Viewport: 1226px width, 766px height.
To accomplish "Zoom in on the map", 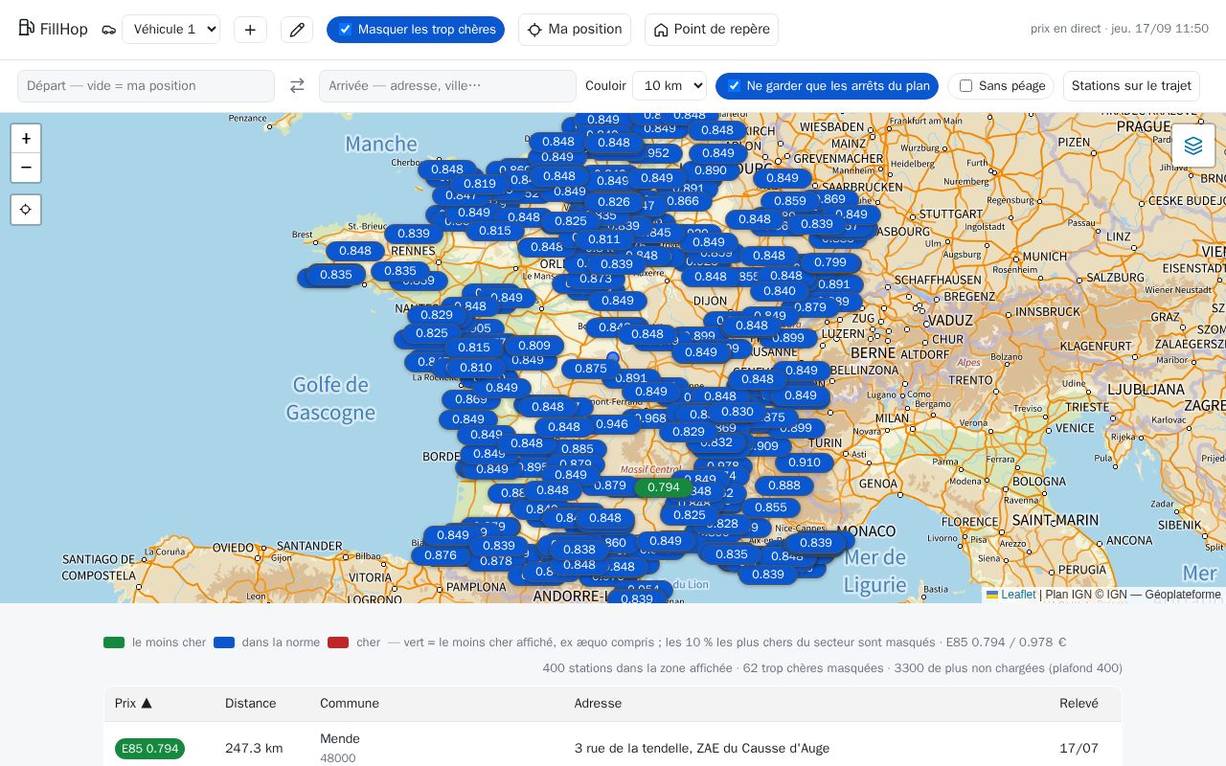I will coord(26,138).
